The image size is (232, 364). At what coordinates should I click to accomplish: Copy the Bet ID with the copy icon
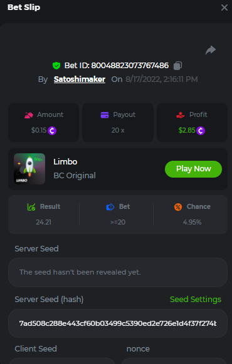click(178, 66)
